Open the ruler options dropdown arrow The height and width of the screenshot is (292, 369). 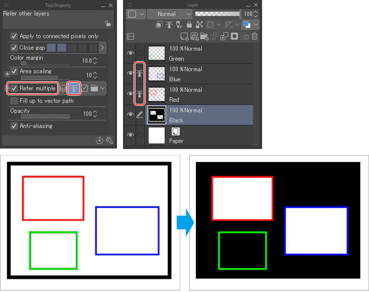[237, 25]
